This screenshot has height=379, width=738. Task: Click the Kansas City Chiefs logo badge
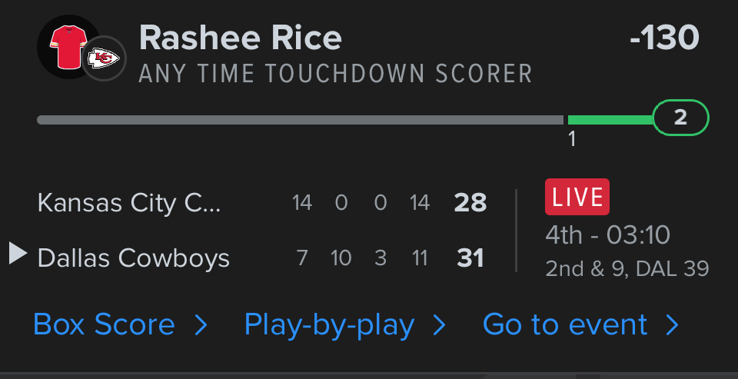(x=104, y=58)
